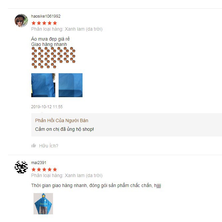This screenshot has width=222, height=222.
Task: Click review text Áo mưa đẹp giá rẻ
Action: tap(50, 39)
